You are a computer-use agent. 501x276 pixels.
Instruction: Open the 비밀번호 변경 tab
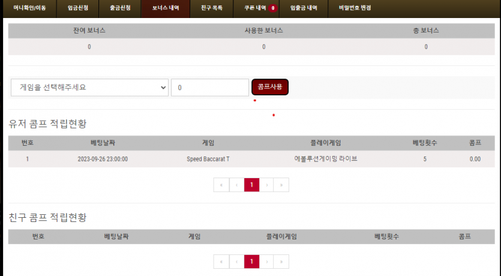click(x=355, y=8)
